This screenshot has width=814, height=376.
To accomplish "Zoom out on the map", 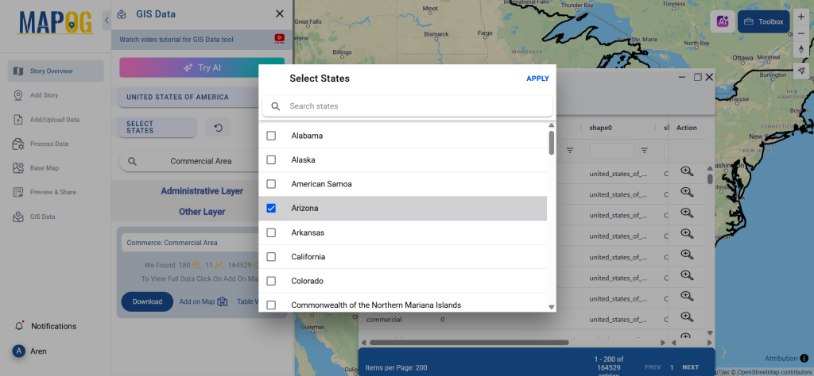I will pos(801,33).
